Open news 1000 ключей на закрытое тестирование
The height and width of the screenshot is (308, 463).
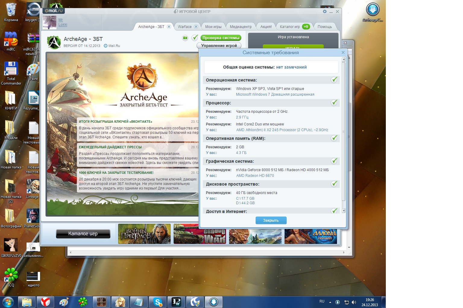[x=116, y=173]
